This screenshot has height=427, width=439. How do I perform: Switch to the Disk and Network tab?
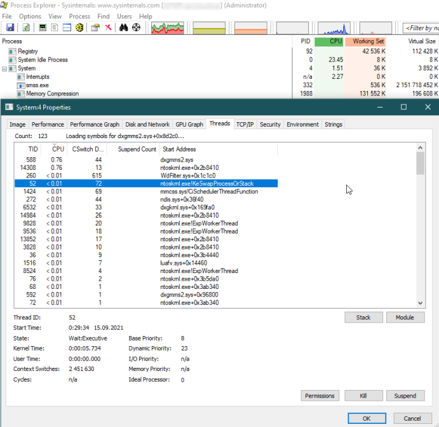147,125
